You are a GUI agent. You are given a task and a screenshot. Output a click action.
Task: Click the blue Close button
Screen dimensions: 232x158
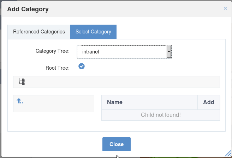[x=117, y=144]
